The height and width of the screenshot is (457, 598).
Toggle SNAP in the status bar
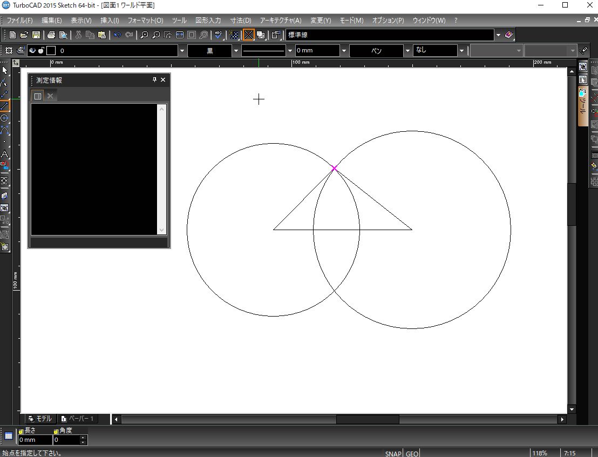pos(393,454)
